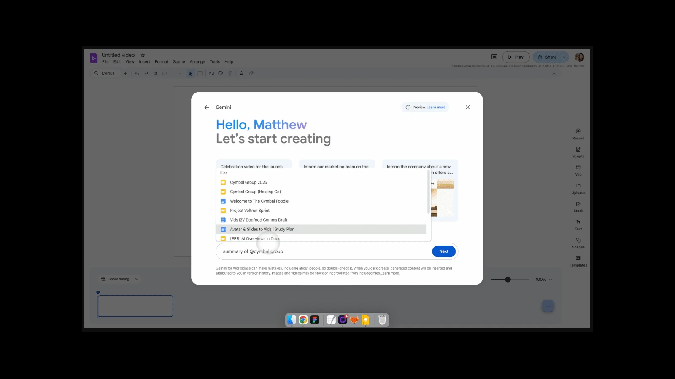Click the paint format roller icon
The width and height of the screenshot is (675, 379).
(x=230, y=73)
